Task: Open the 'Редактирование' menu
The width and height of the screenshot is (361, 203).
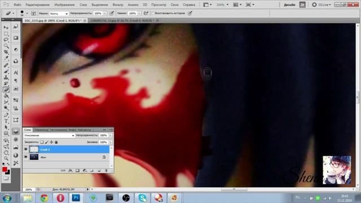Action: click(38, 5)
